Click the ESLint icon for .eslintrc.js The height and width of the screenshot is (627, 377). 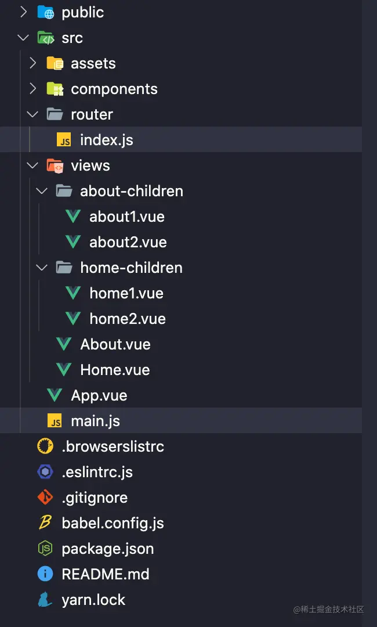click(x=45, y=472)
